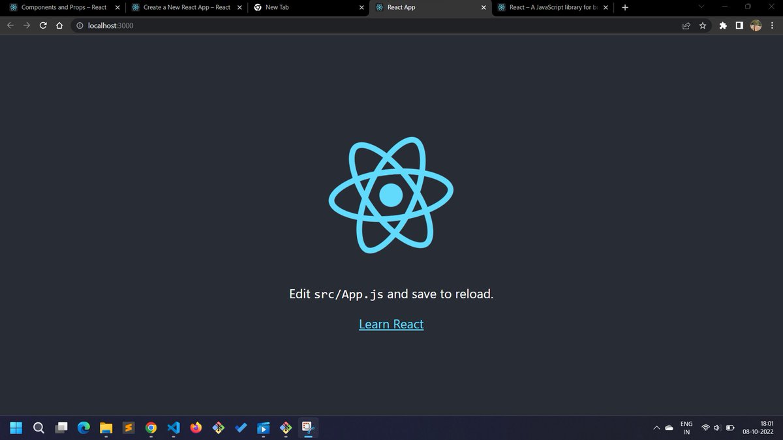Viewport: 783px width, 440px height.
Task: Open the tab search chevron
Action: coord(701,7)
